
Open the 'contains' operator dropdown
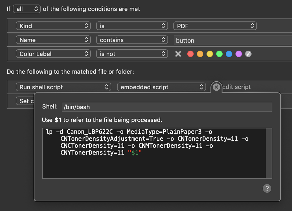pos(132,40)
